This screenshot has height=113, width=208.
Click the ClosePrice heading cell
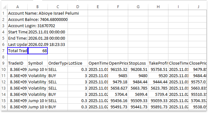(x=198, y=63)
